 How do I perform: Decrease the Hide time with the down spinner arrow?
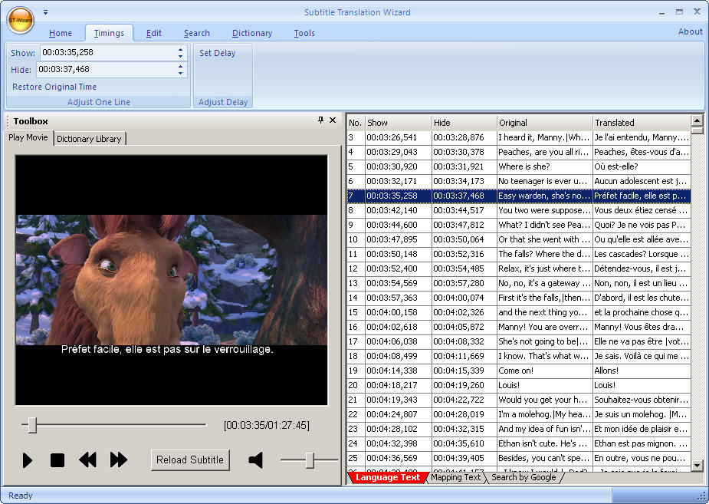click(x=180, y=74)
